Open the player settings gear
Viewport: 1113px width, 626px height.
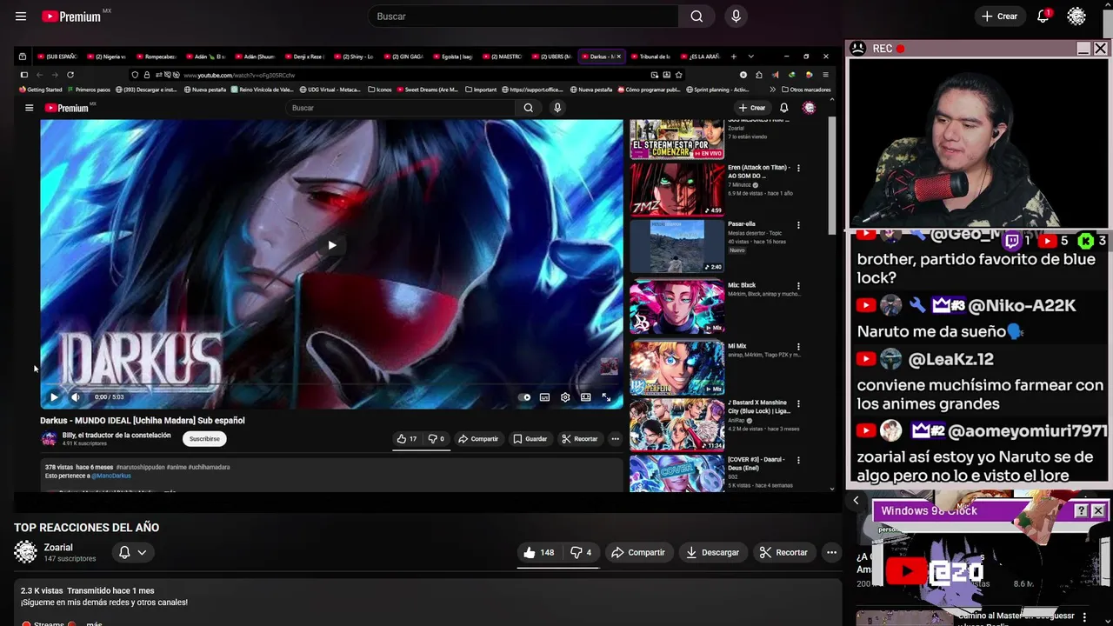coord(565,397)
